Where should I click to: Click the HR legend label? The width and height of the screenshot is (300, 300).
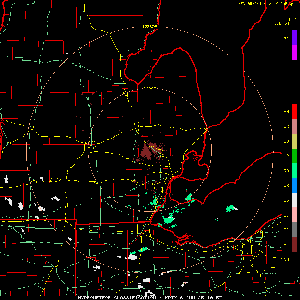point(286,156)
